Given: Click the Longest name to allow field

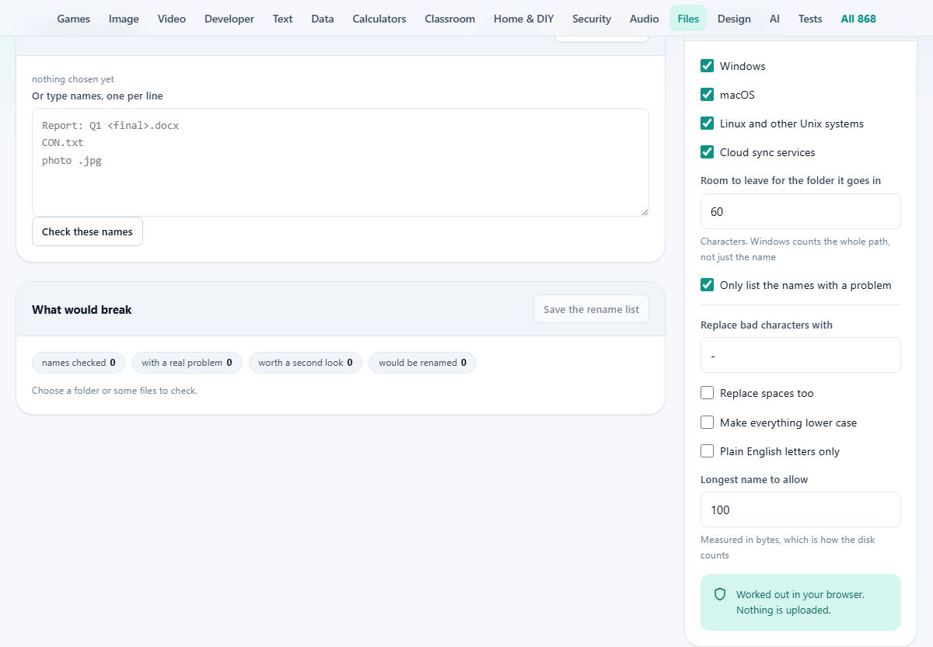Looking at the screenshot, I should click(801, 510).
